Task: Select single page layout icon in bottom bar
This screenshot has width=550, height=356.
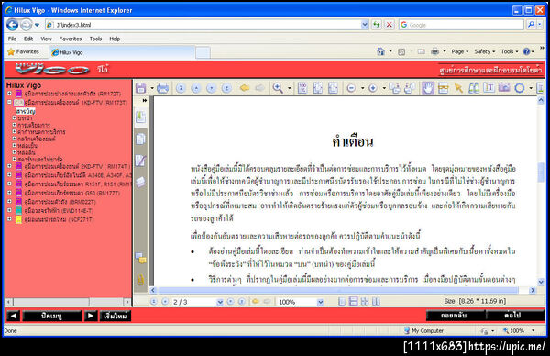Action: (x=342, y=301)
